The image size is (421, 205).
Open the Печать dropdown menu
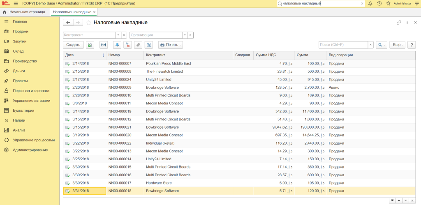(x=171, y=45)
